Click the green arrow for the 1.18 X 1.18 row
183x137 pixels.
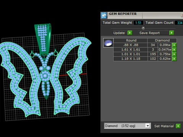[174, 59]
